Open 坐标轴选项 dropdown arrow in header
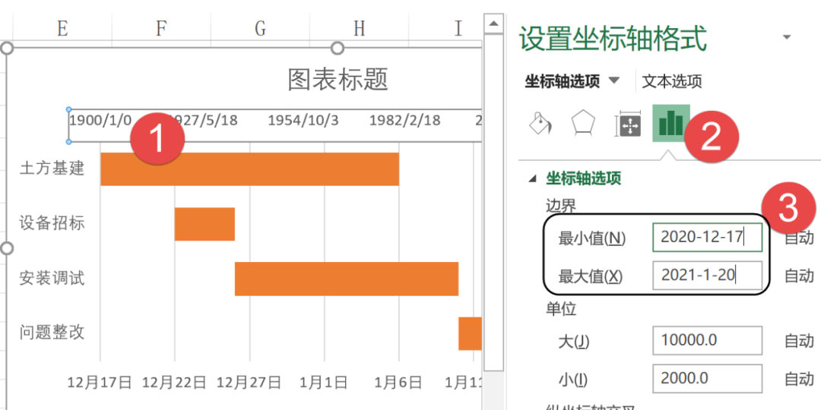Viewport: 821px width, 410px height. (x=615, y=81)
